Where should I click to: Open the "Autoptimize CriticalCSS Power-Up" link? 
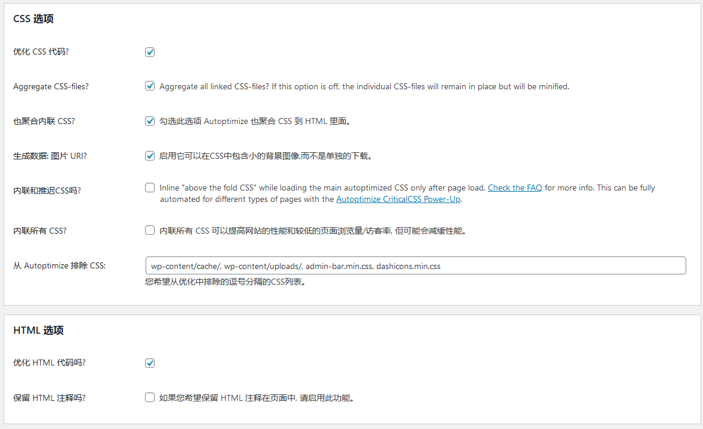click(398, 198)
